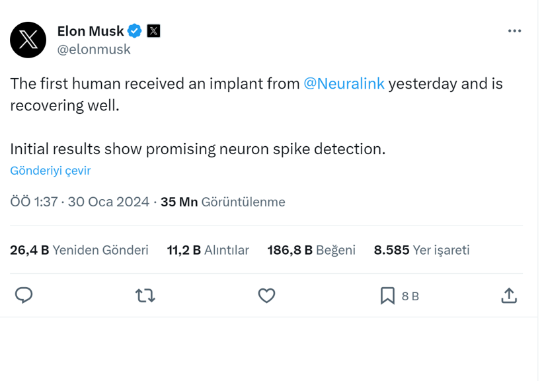Screen dimensions: 542x381
Task: Click Elon Musk's profile picture
Action: coord(29,40)
